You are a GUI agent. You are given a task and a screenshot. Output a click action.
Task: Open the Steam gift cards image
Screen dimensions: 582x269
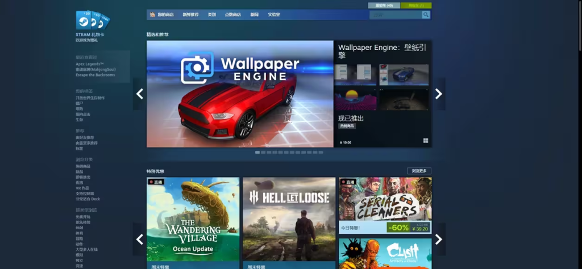tap(93, 20)
